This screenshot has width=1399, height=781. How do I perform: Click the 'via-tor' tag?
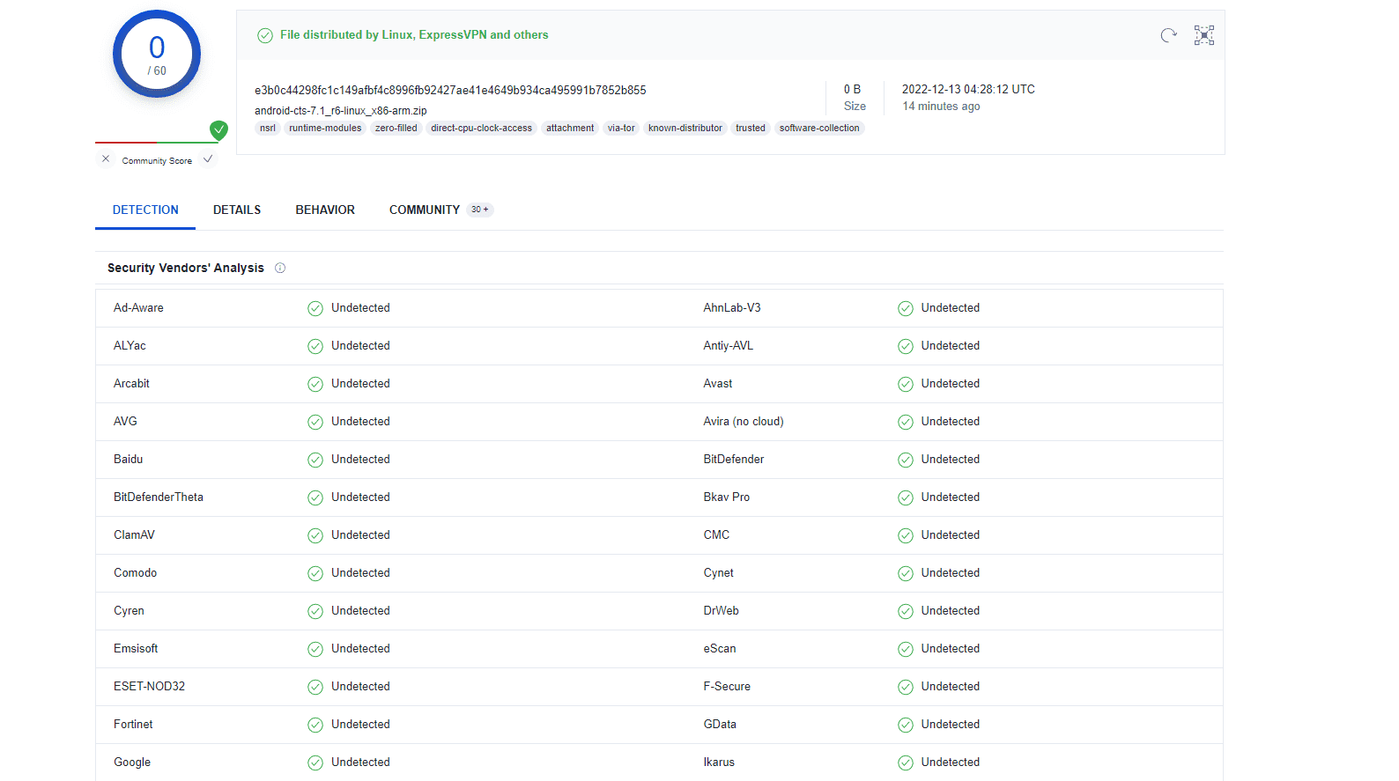(x=620, y=128)
